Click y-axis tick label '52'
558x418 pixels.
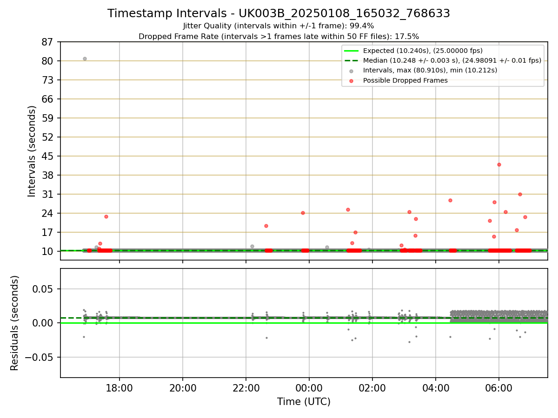tap(48, 137)
